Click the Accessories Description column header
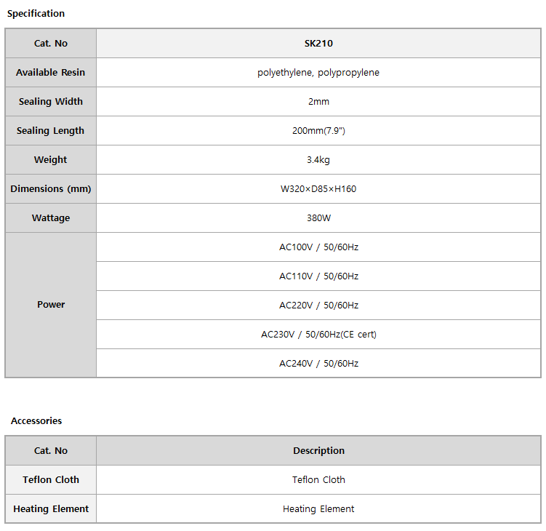546x531 pixels. 318,450
